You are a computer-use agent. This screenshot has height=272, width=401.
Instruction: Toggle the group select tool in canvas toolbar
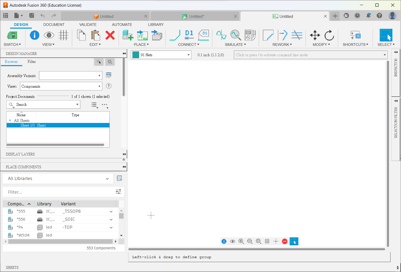(x=294, y=241)
